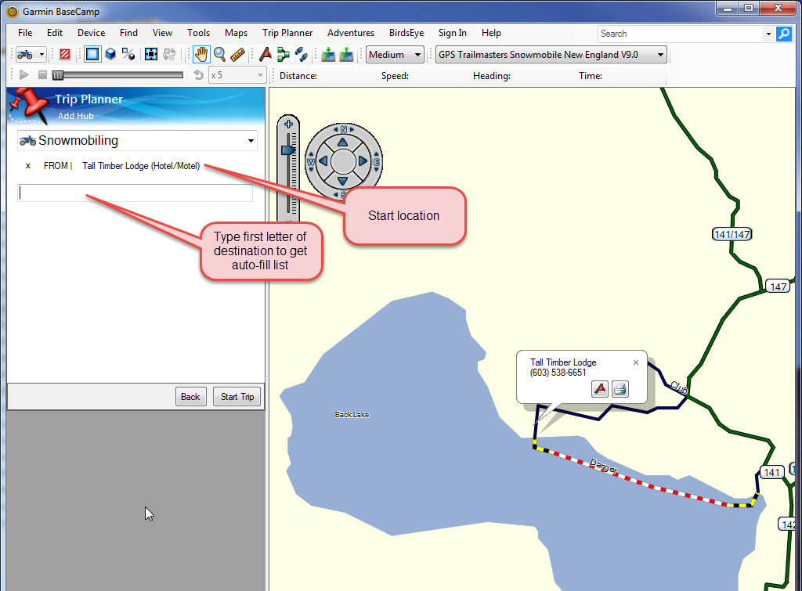802x591 pixels.
Task: Select the New Waypoint flag tool
Action: point(265,54)
